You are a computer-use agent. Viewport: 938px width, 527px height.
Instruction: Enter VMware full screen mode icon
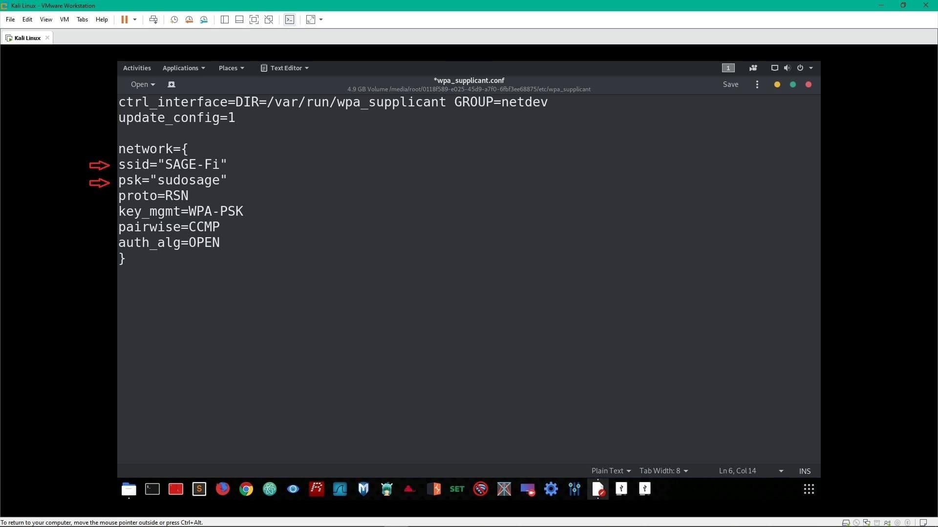(x=254, y=20)
